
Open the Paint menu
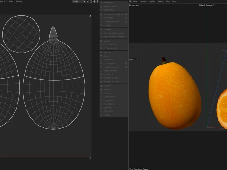click(11, 1)
